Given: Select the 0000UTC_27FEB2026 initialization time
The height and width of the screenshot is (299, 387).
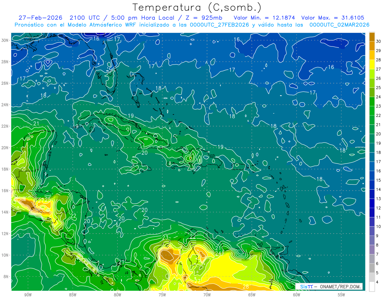Looking at the screenshot, I should pyautogui.click(x=219, y=25).
